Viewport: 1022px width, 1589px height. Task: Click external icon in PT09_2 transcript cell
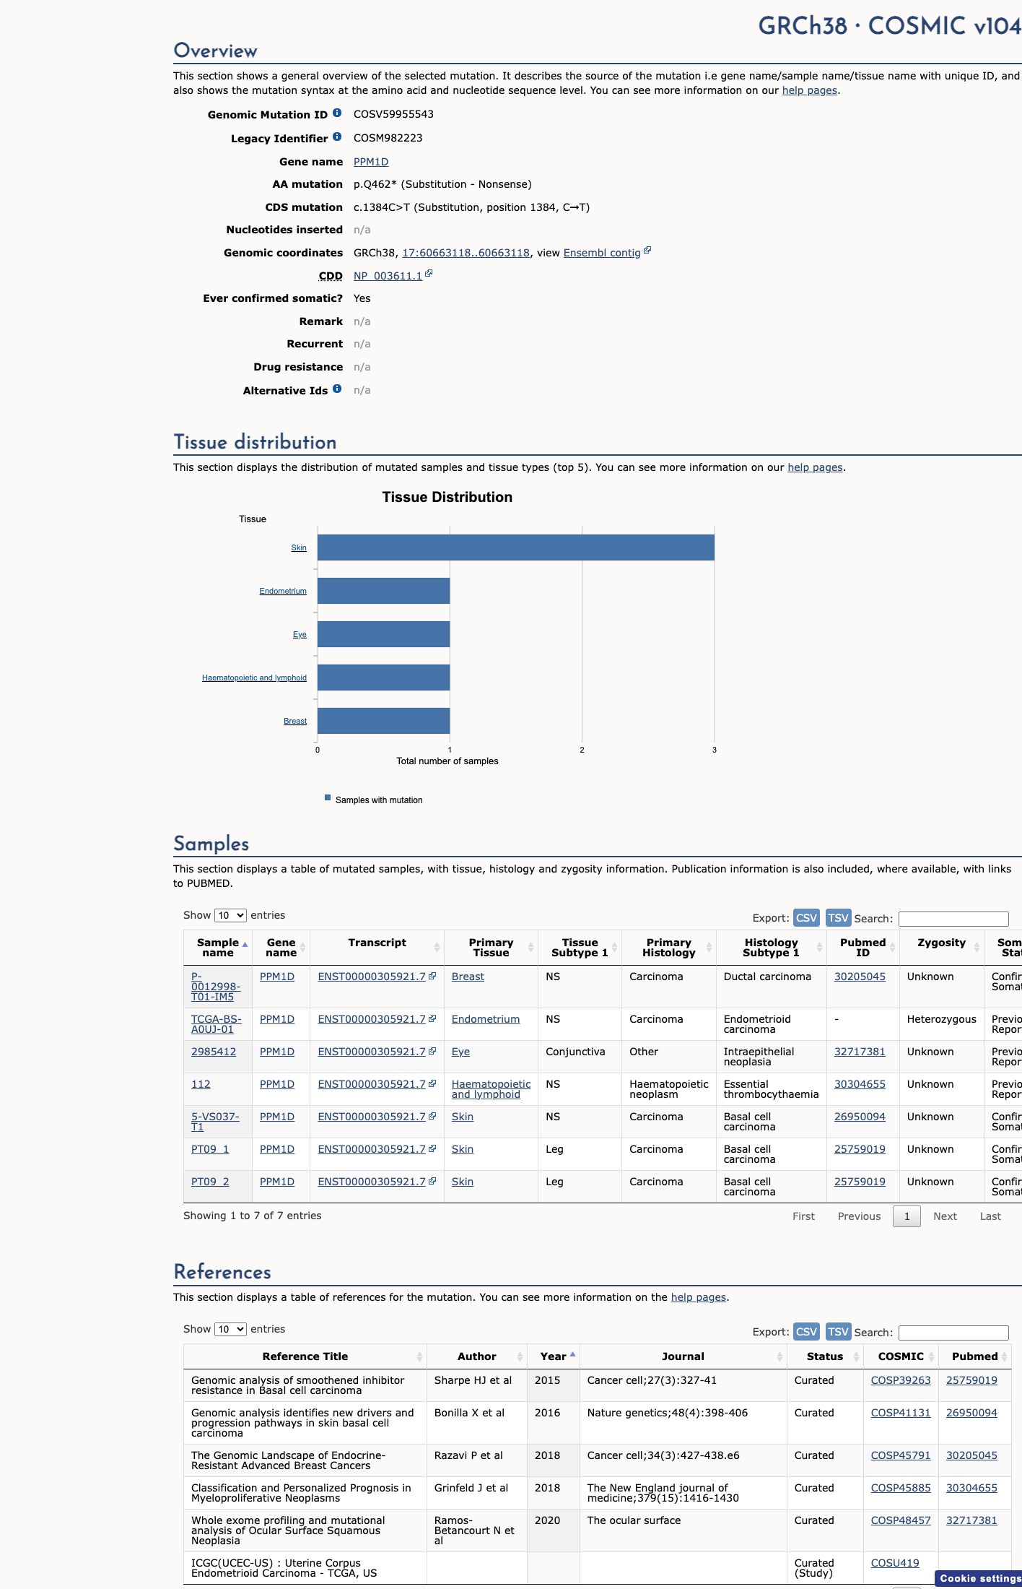tap(432, 1181)
